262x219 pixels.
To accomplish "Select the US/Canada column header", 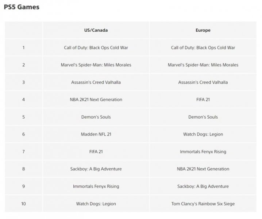I will 96,30.
